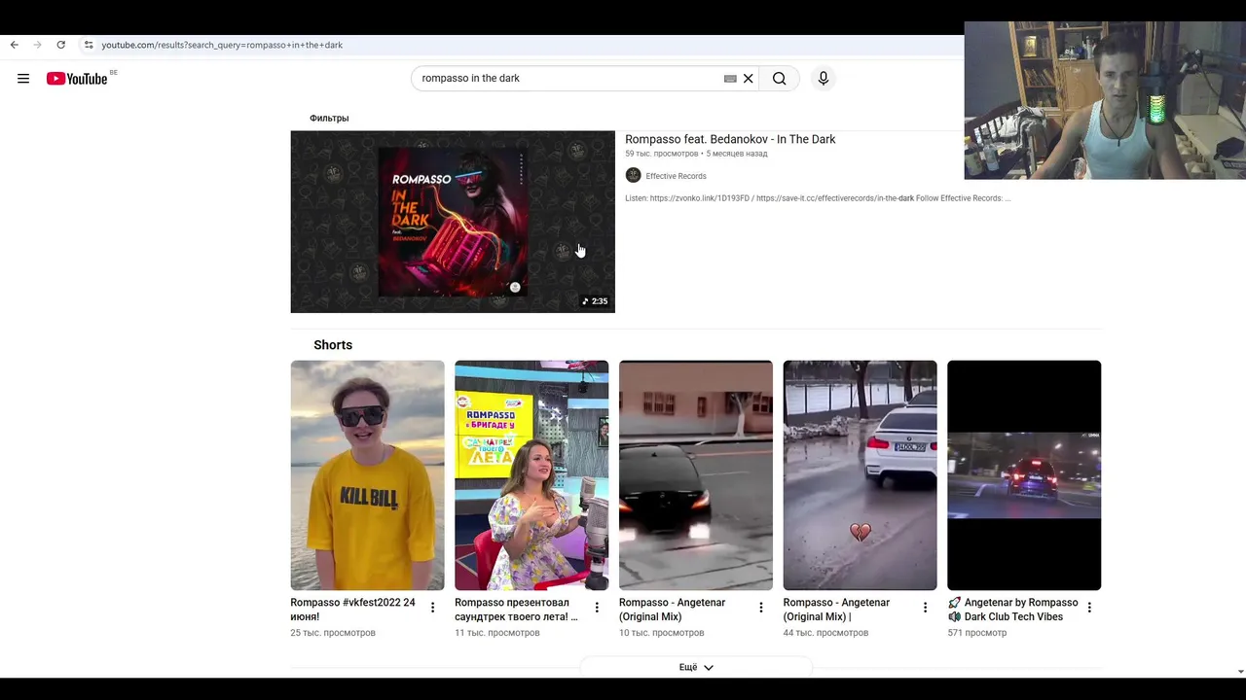Click the Angetenar by Rompasso Dark Club title

coord(1012,610)
